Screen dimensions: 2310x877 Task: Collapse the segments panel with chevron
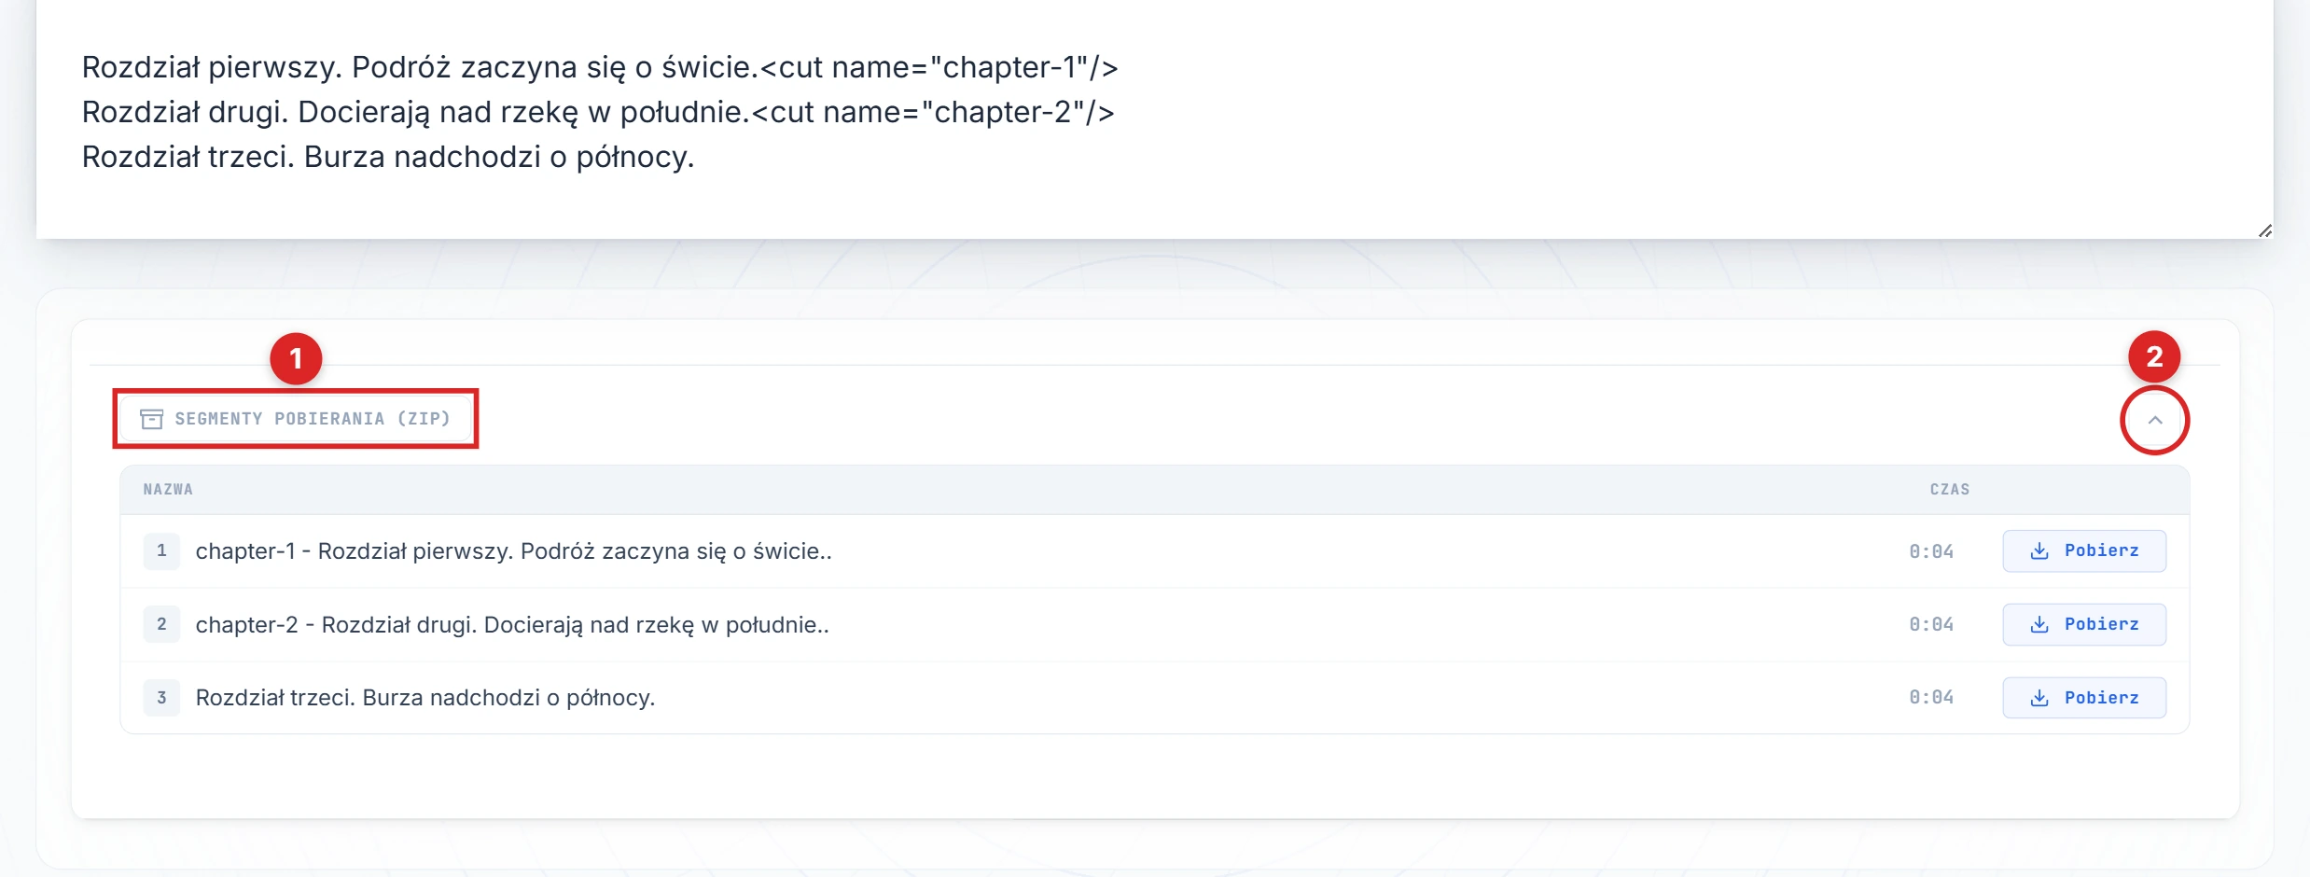(2154, 420)
